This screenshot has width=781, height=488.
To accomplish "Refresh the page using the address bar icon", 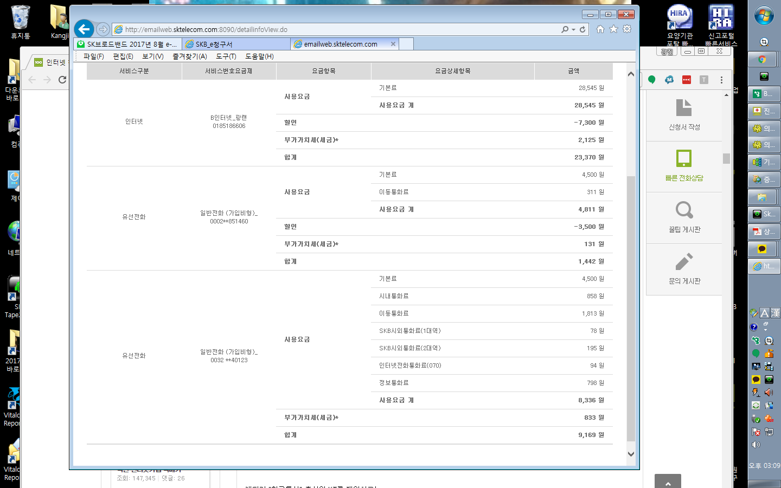I will click(x=583, y=29).
